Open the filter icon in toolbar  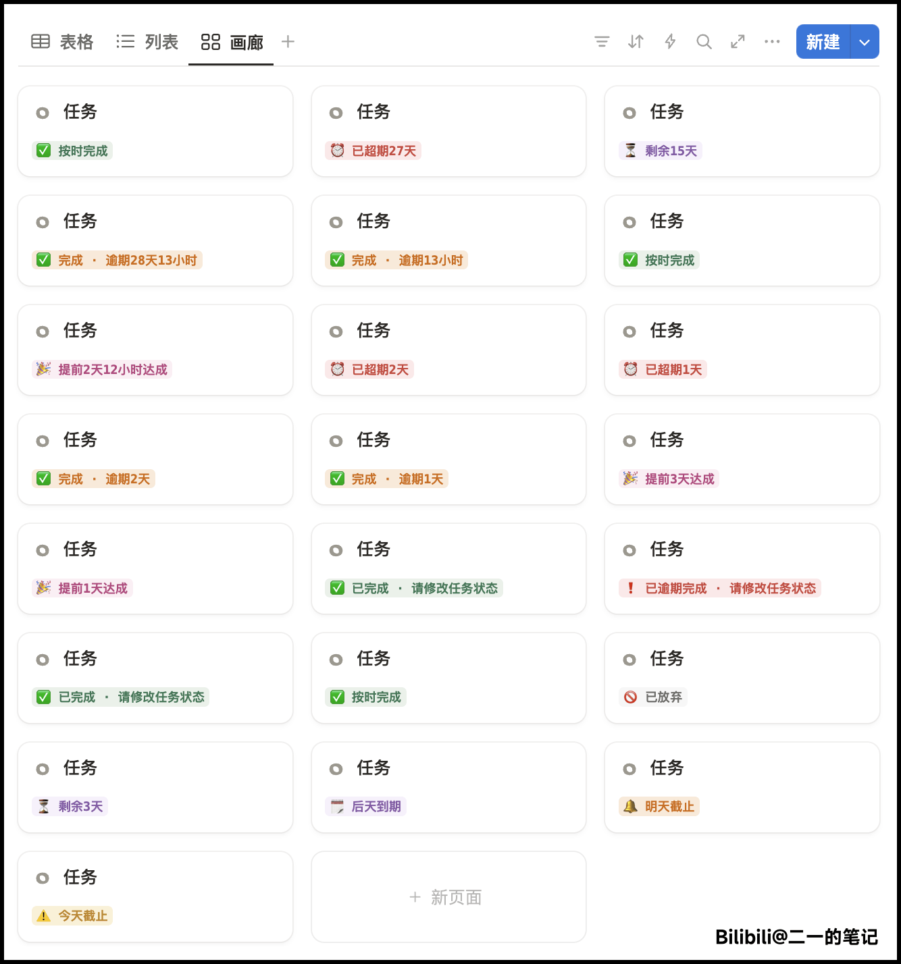coord(602,42)
